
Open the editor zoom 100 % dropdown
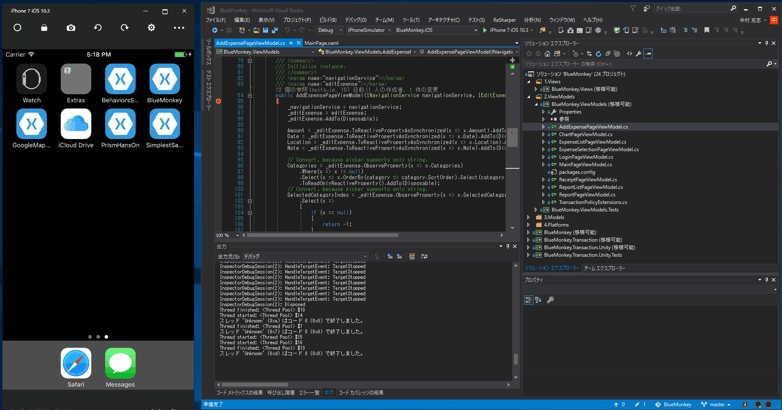(x=227, y=235)
